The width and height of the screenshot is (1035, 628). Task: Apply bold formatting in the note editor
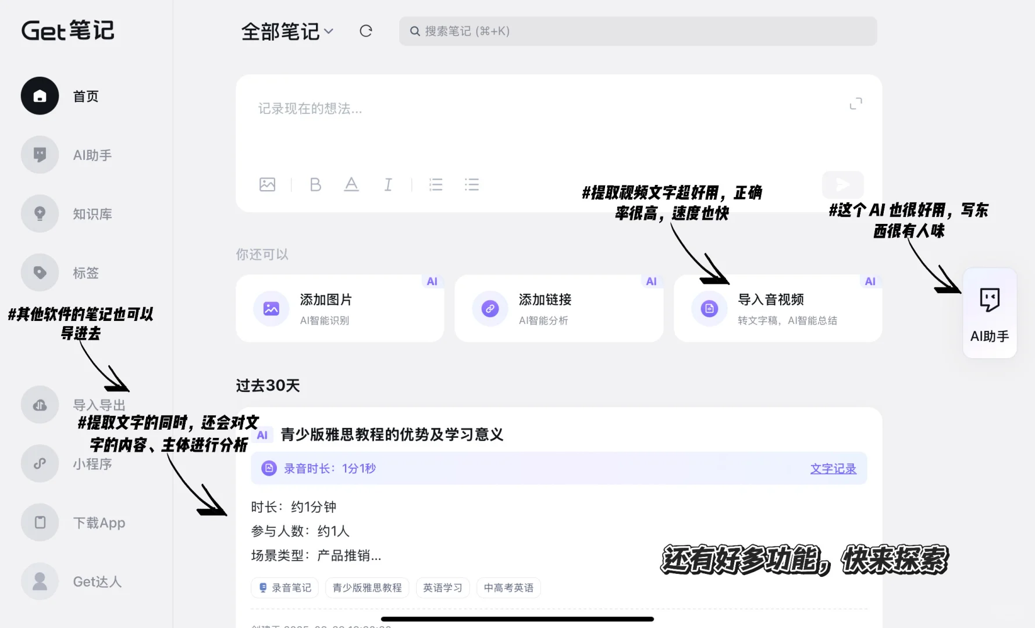pos(315,185)
